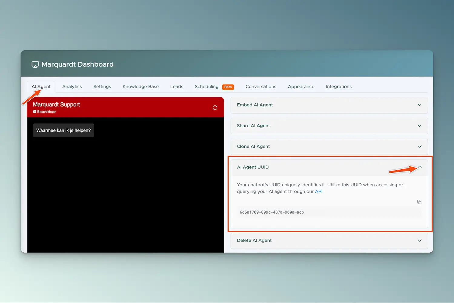The height and width of the screenshot is (303, 454).
Task: Click the Beschikbaar status label
Action: (47, 112)
